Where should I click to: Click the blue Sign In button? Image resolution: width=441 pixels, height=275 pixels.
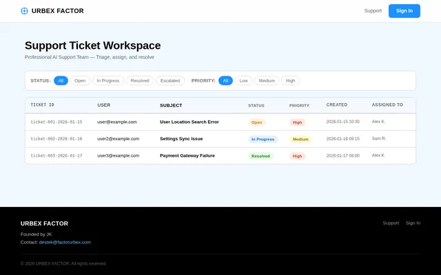pos(404,11)
